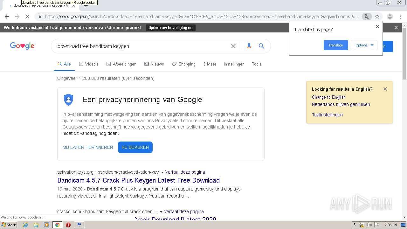Screen dimensions: 407x229
Task: Click the Change to English link
Action: pos(328,97)
